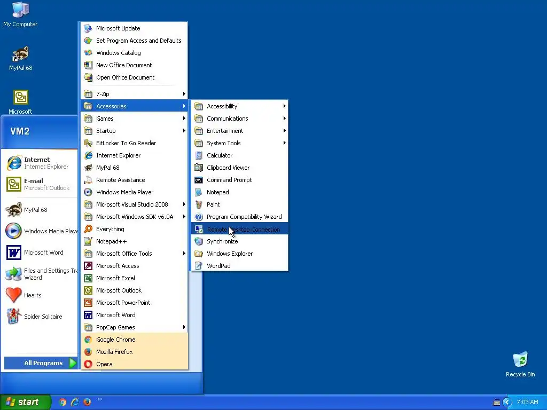Expand PopCap Games submenu

[x=134, y=327]
